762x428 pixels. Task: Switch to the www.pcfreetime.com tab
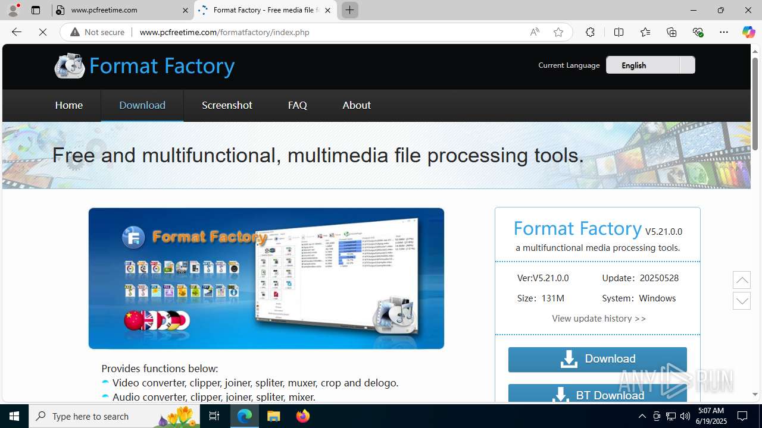coord(122,10)
